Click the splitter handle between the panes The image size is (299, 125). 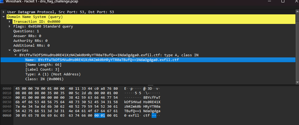pyautogui.click(x=149, y=85)
